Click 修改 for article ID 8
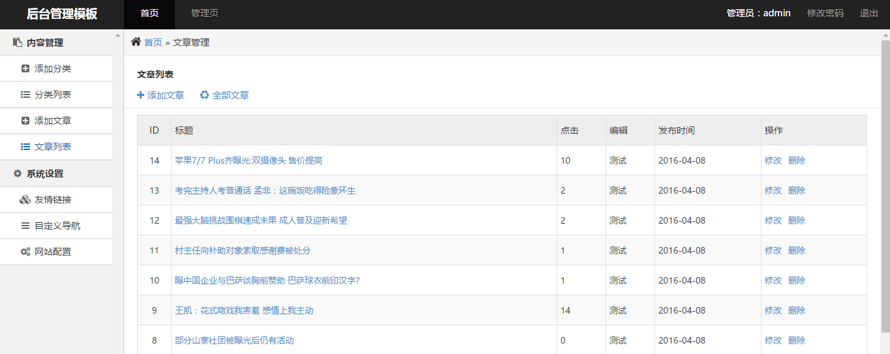The height and width of the screenshot is (354, 890). pos(773,340)
